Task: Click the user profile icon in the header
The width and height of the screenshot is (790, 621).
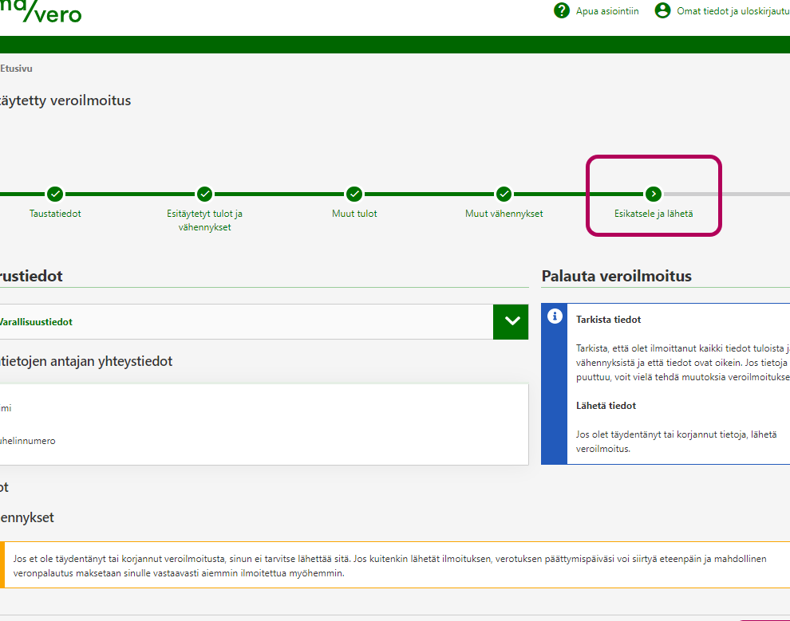Action: pos(662,10)
